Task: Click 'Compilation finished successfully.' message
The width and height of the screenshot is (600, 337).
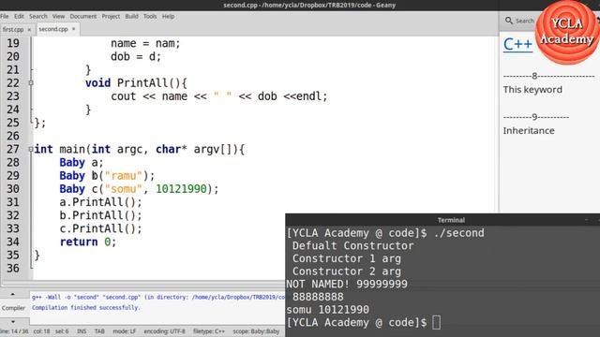Action: [x=86, y=308]
